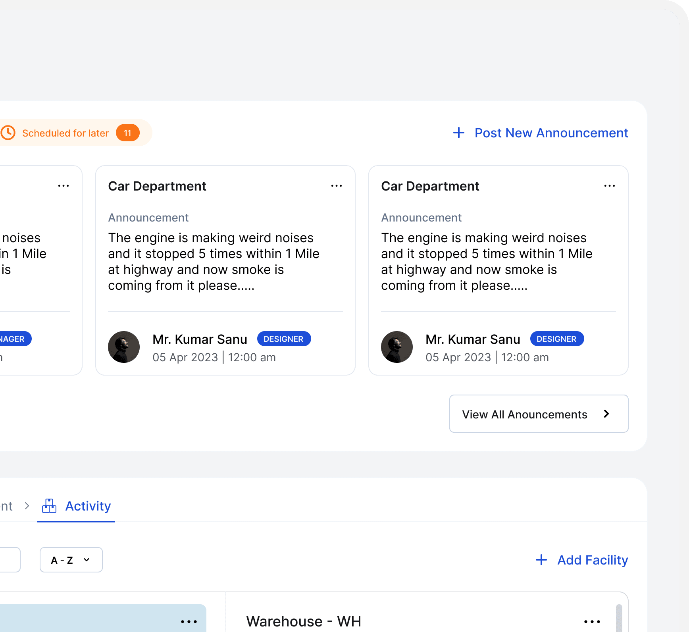Click the scrollbar beside the Warehouse - WH card
The height and width of the screenshot is (632, 689).
619,619
